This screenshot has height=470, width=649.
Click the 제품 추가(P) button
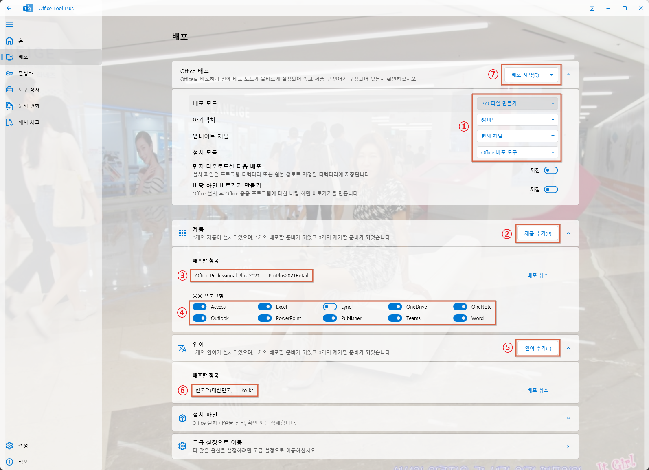pyautogui.click(x=538, y=233)
